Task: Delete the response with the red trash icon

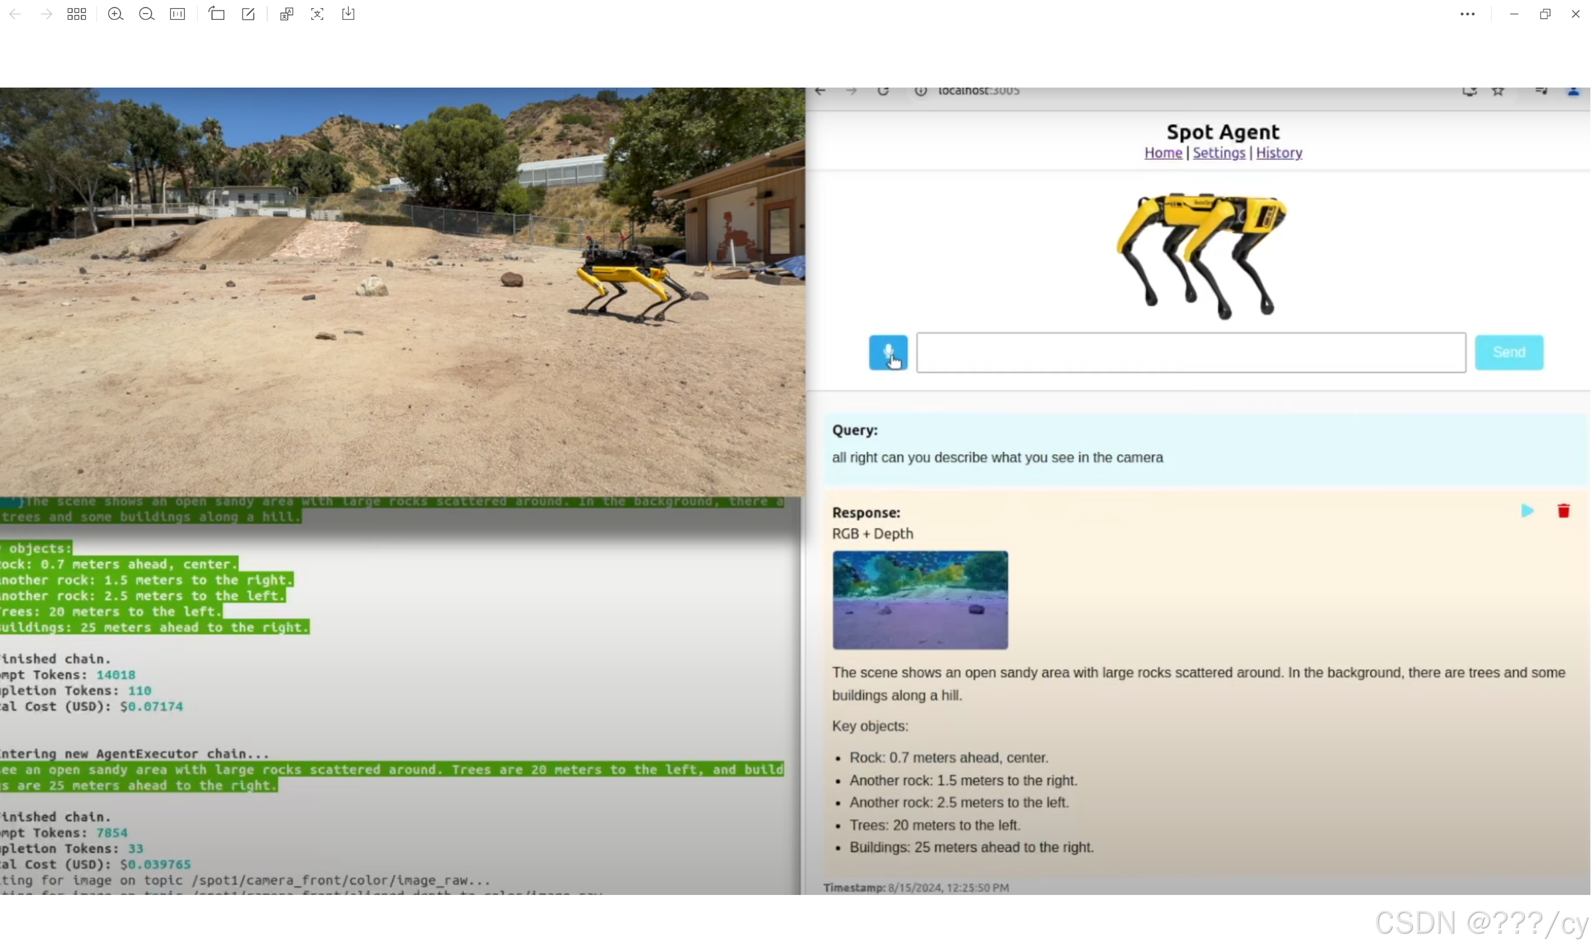Action: (1564, 511)
